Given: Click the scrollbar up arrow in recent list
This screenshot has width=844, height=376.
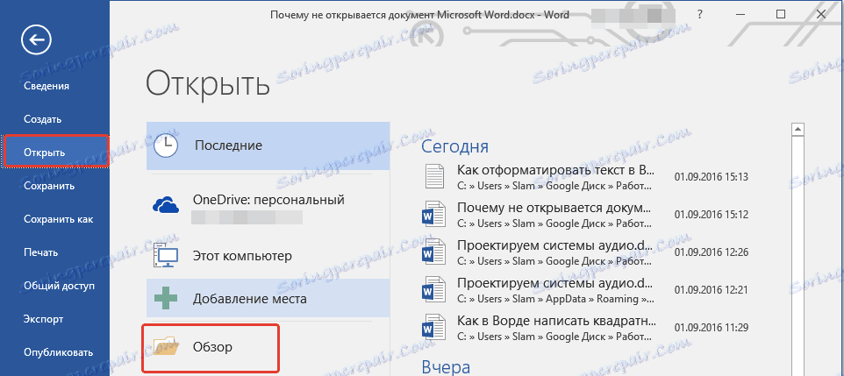Looking at the screenshot, I should [798, 129].
